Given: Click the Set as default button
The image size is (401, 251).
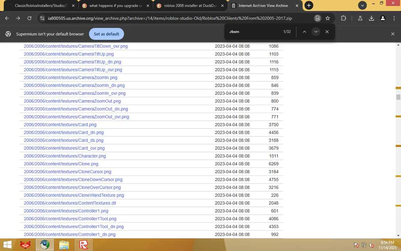Looking at the screenshot, I should point(107,34).
